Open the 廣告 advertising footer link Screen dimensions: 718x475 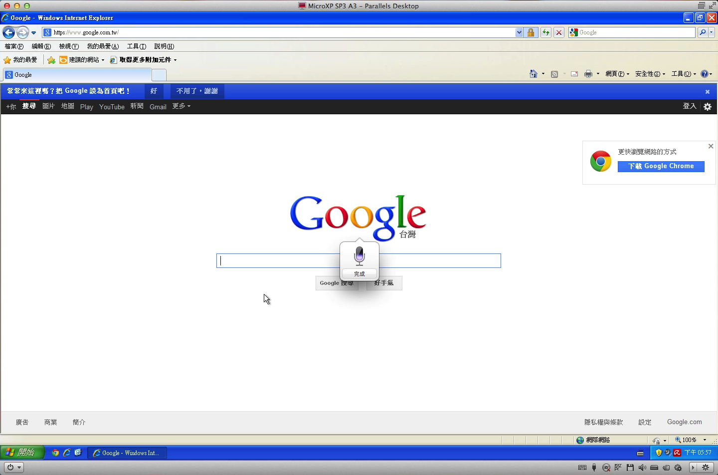22,422
